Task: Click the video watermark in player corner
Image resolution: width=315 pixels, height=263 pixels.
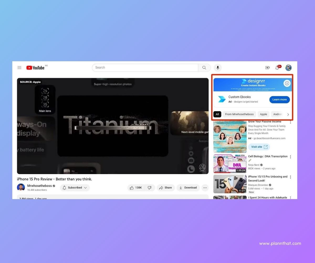Action: click(202, 167)
